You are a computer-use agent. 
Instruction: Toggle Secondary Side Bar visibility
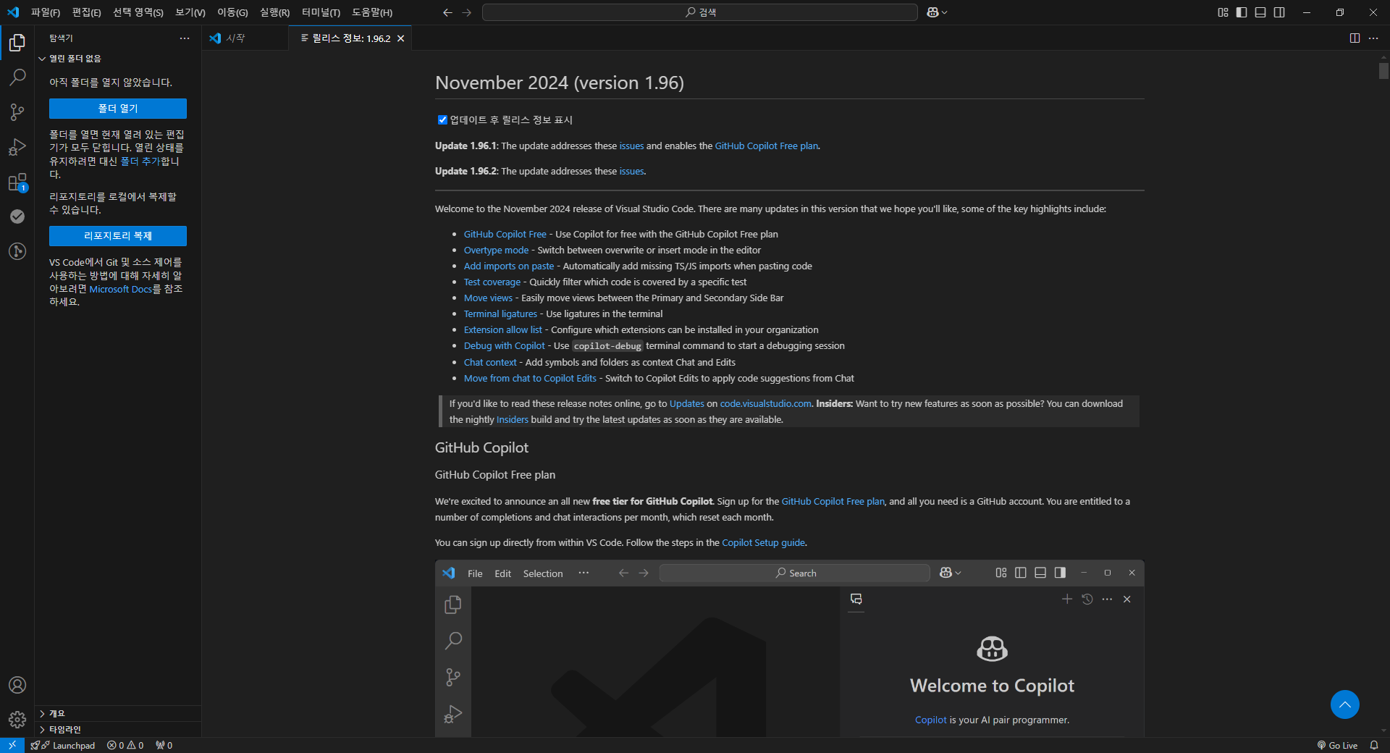(1279, 12)
